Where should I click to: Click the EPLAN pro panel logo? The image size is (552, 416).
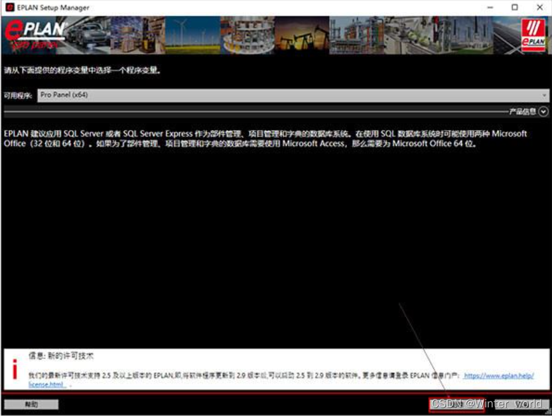(35, 35)
